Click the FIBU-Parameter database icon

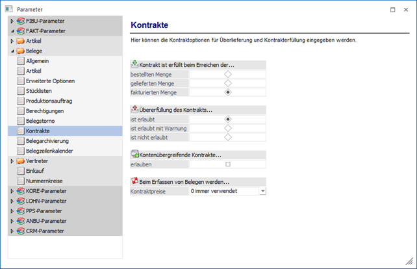point(21,21)
